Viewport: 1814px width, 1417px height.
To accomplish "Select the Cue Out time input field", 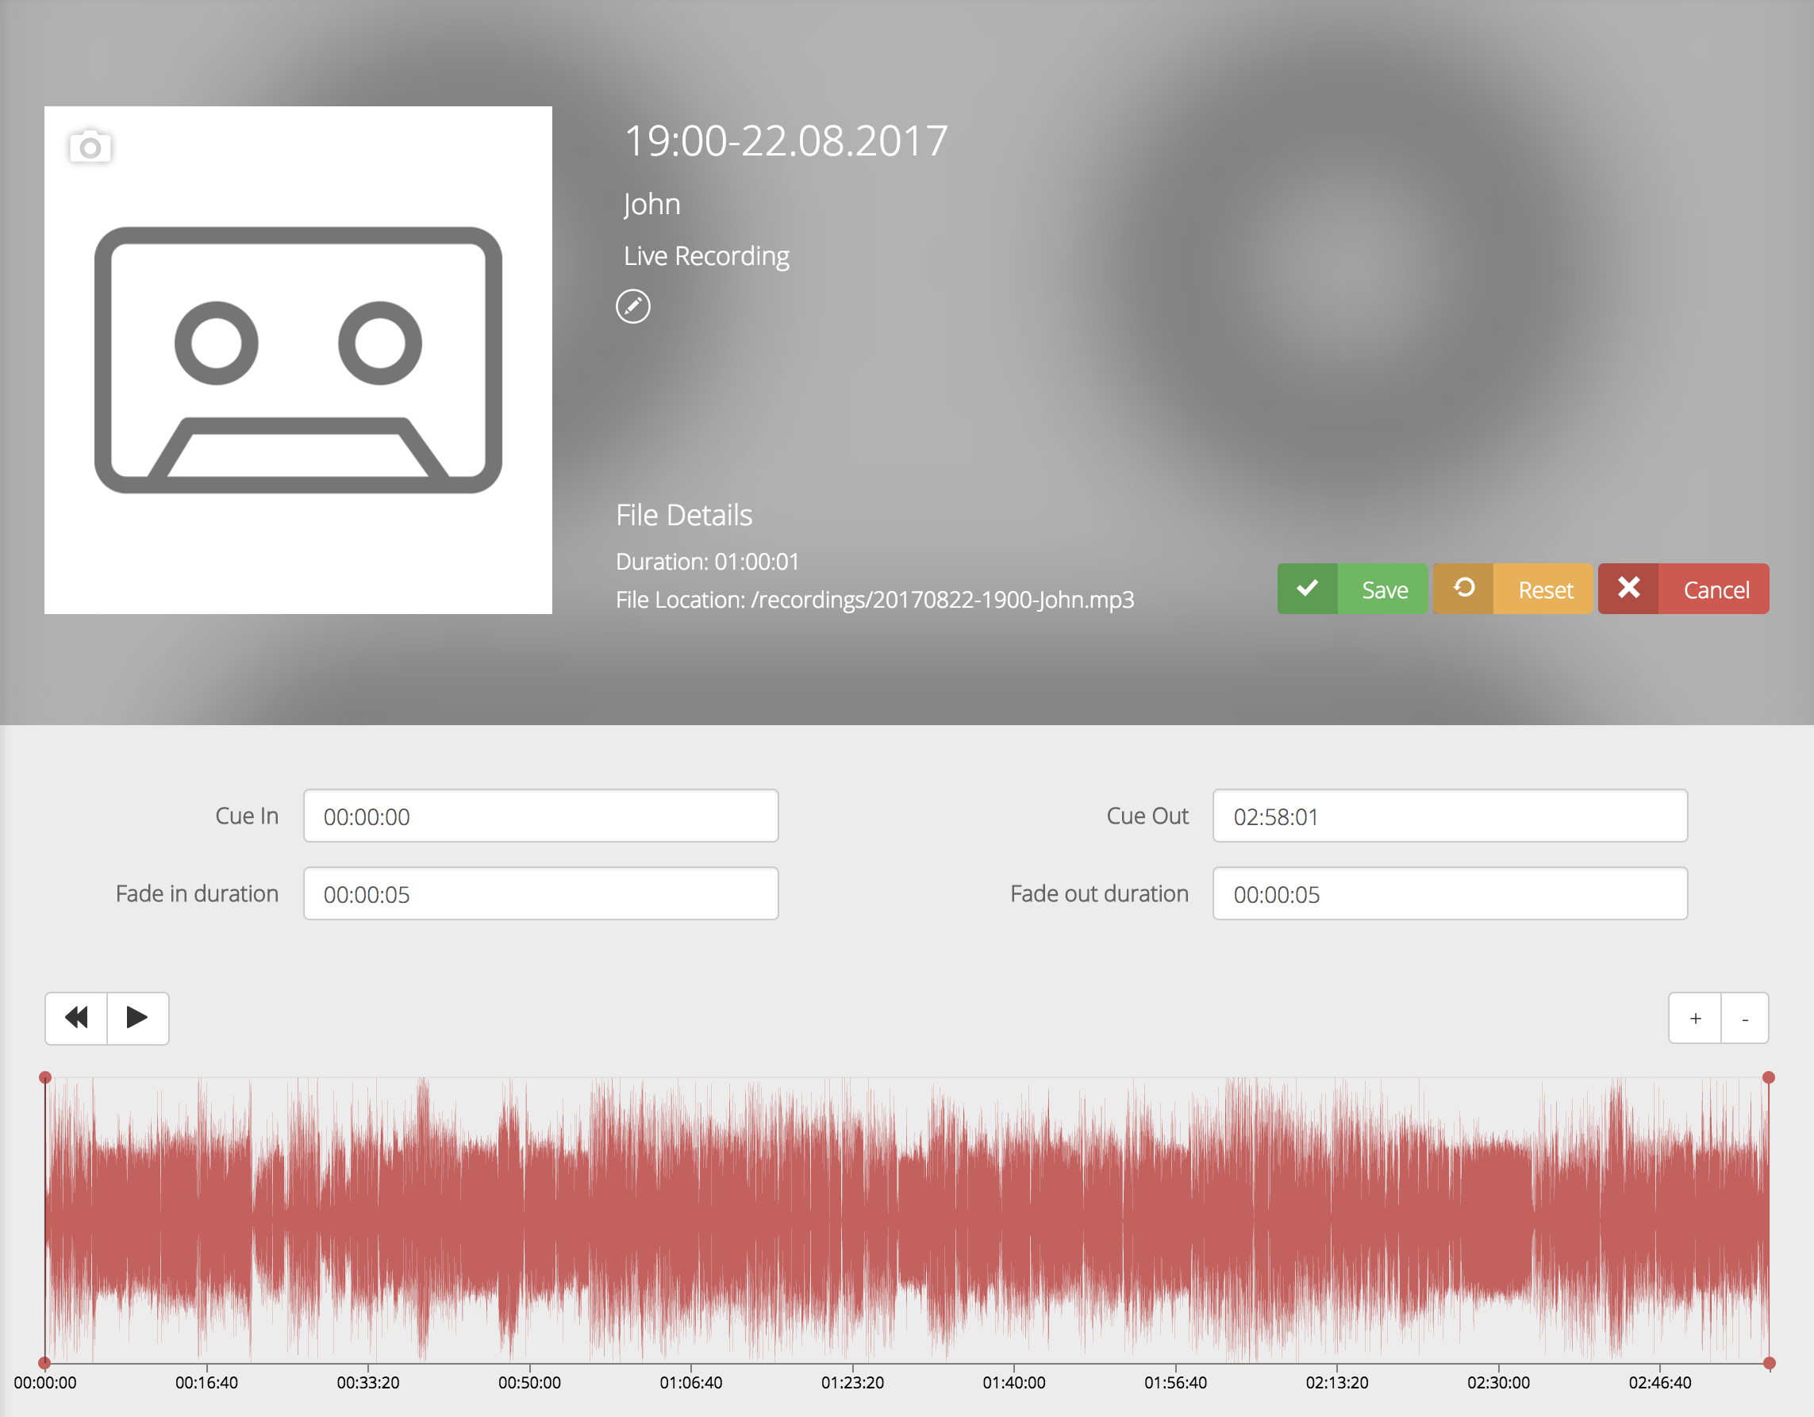I will tap(1451, 815).
